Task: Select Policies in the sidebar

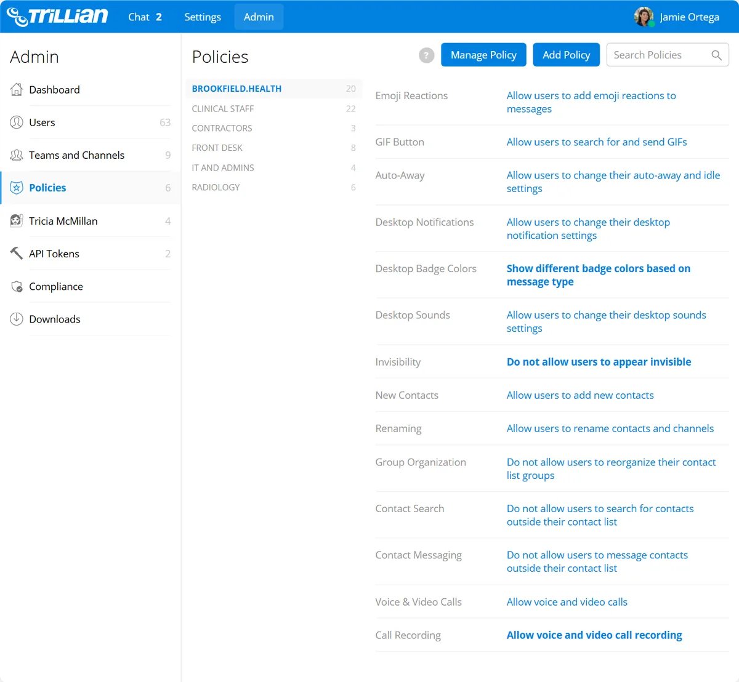Action: pos(91,188)
